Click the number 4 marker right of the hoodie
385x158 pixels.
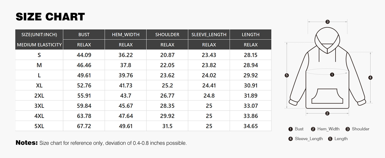tap(371, 77)
